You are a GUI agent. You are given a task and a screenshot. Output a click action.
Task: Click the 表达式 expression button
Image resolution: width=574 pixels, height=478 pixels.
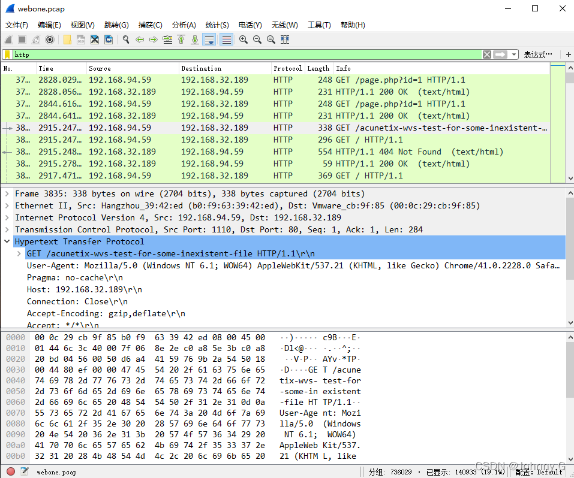tap(538, 55)
